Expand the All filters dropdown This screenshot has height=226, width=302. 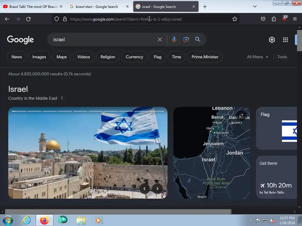[x=257, y=57]
